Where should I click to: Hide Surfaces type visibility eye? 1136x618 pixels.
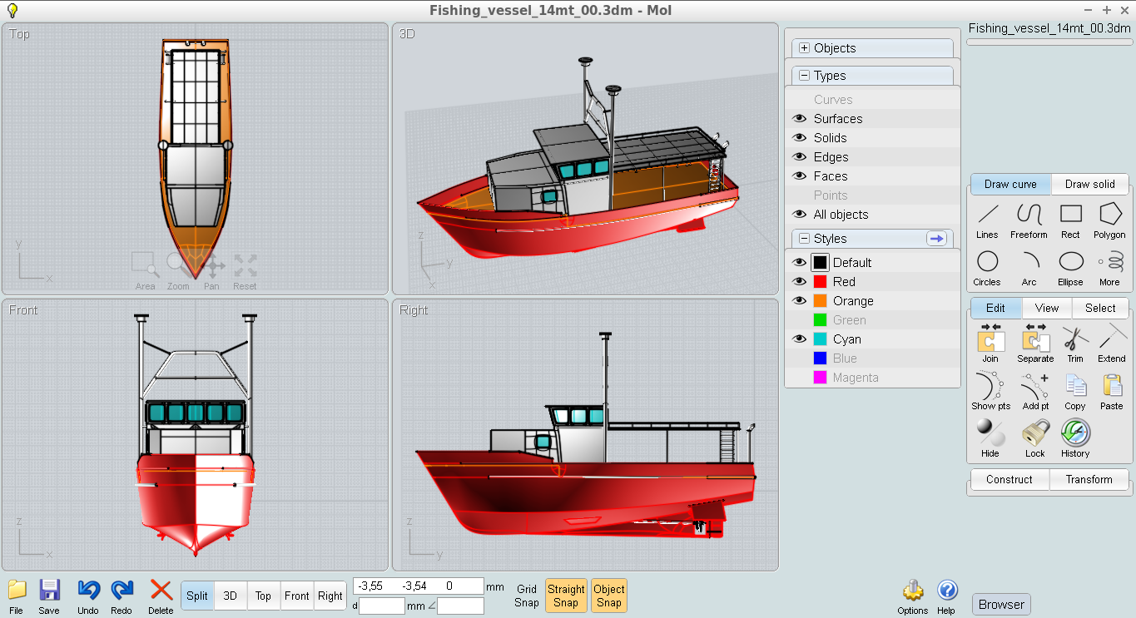point(800,119)
